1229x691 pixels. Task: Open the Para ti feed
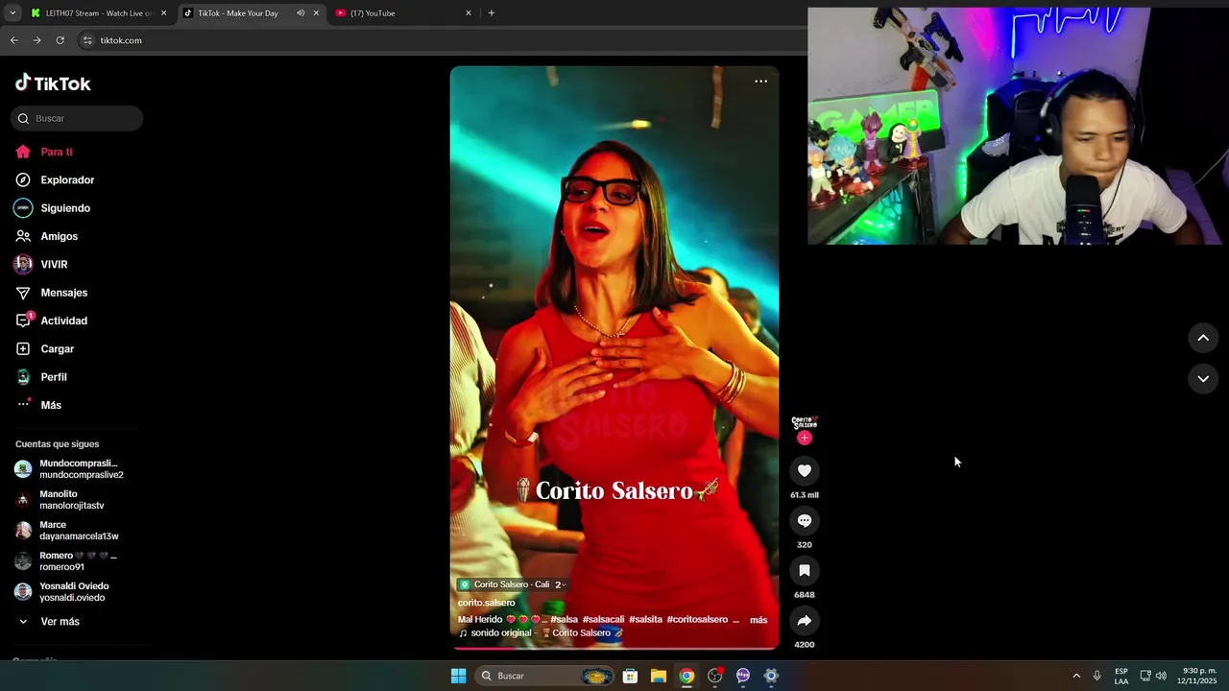tap(57, 152)
